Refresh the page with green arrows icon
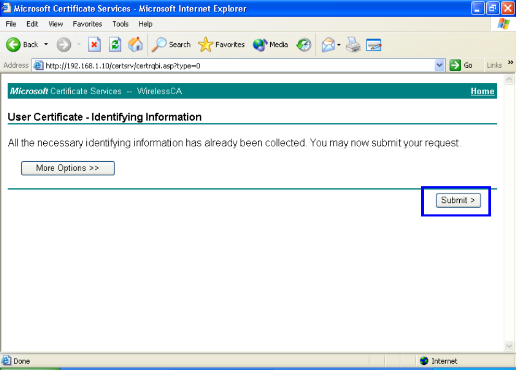516x370 pixels. 115,44
